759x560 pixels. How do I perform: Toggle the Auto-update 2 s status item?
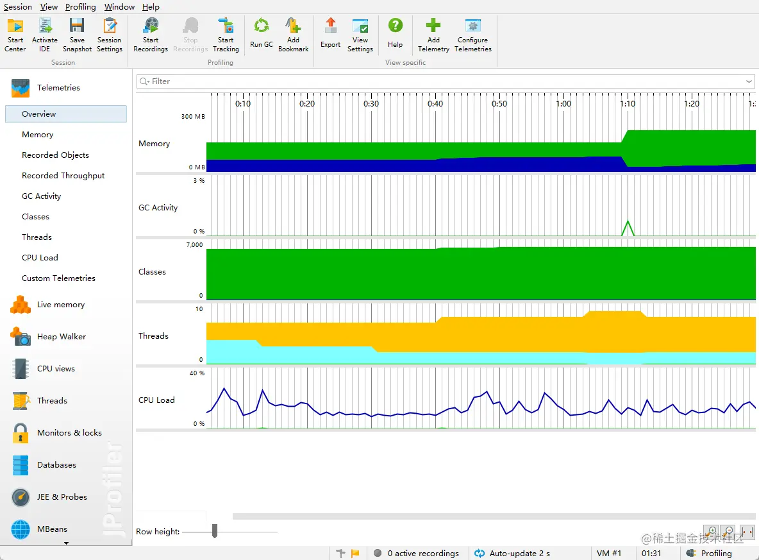point(512,553)
